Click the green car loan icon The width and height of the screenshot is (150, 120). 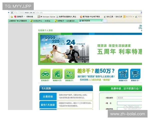click(x=45, y=74)
